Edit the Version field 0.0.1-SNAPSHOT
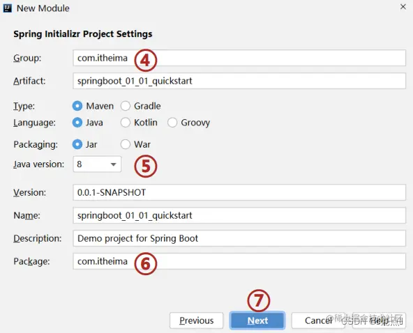Viewport: 413px width, 333px height. 239,192
